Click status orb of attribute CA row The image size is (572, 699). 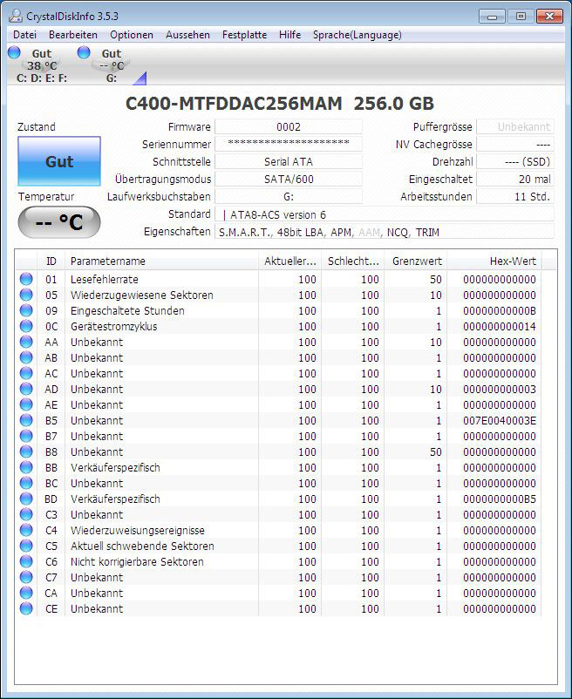coord(26,593)
